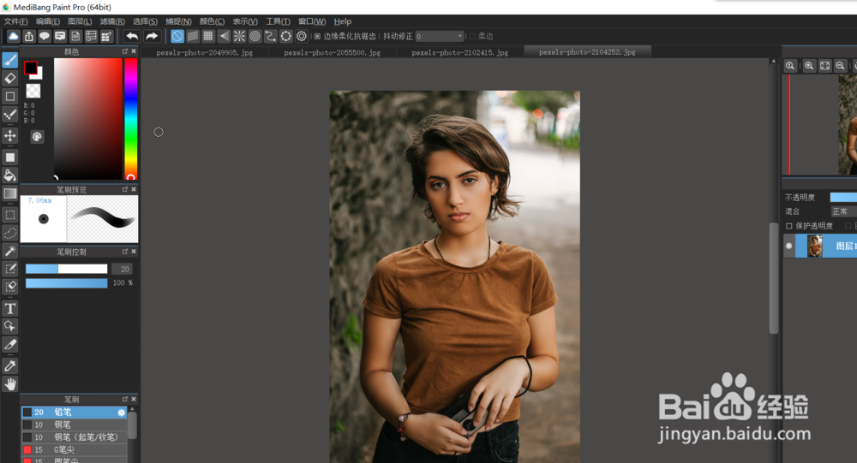Choose the rectangular Select tool
Image resolution: width=857 pixels, height=463 pixels.
(9, 215)
